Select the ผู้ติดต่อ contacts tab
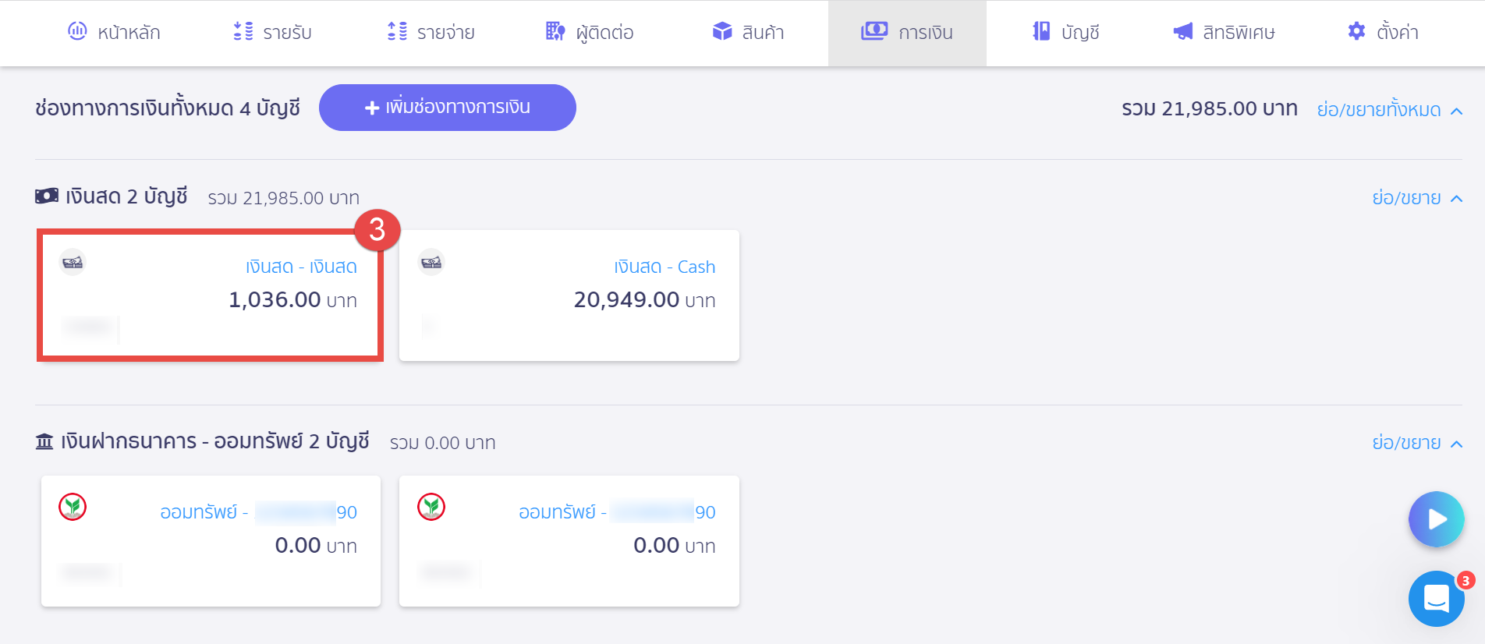 (589, 33)
